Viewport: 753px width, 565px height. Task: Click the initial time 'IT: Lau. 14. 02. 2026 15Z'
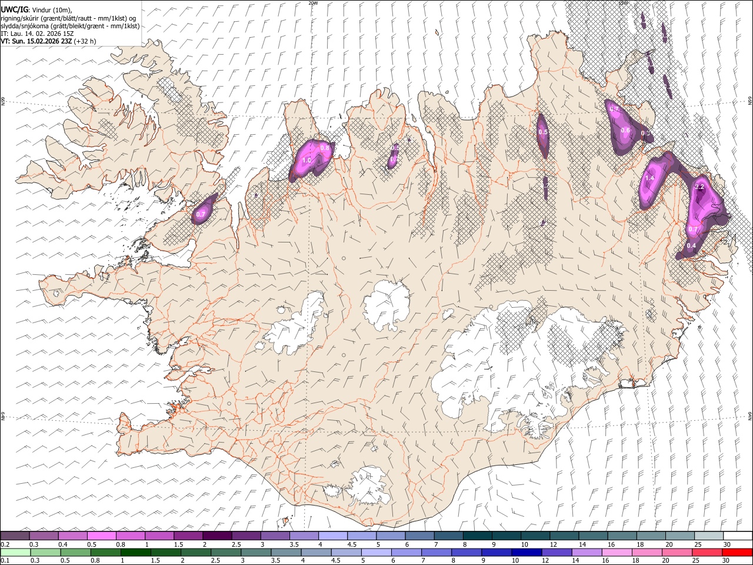click(x=37, y=34)
